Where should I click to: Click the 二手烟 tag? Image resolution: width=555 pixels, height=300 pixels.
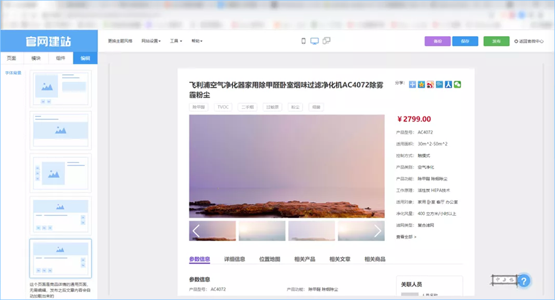[248, 107]
